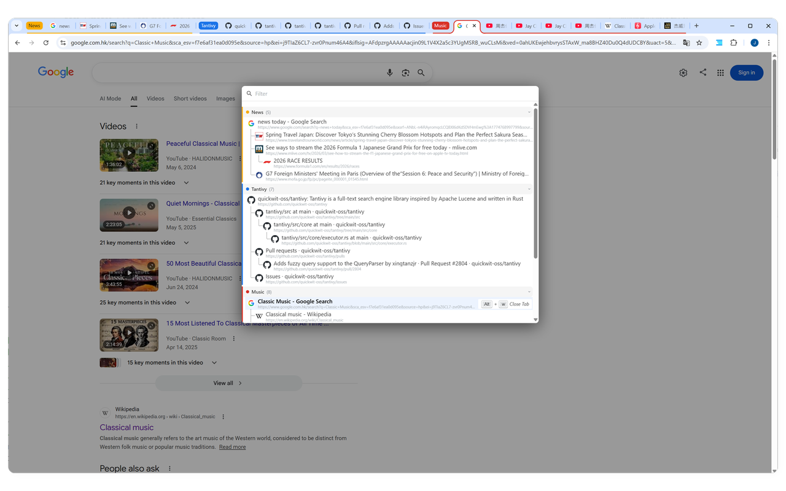The height and width of the screenshot is (491, 786).
Task: Bookmark this page with the star icon
Action: [699, 43]
